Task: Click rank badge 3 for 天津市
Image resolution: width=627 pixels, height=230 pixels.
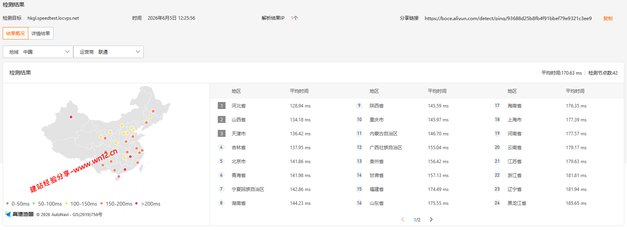Action: coord(222,133)
